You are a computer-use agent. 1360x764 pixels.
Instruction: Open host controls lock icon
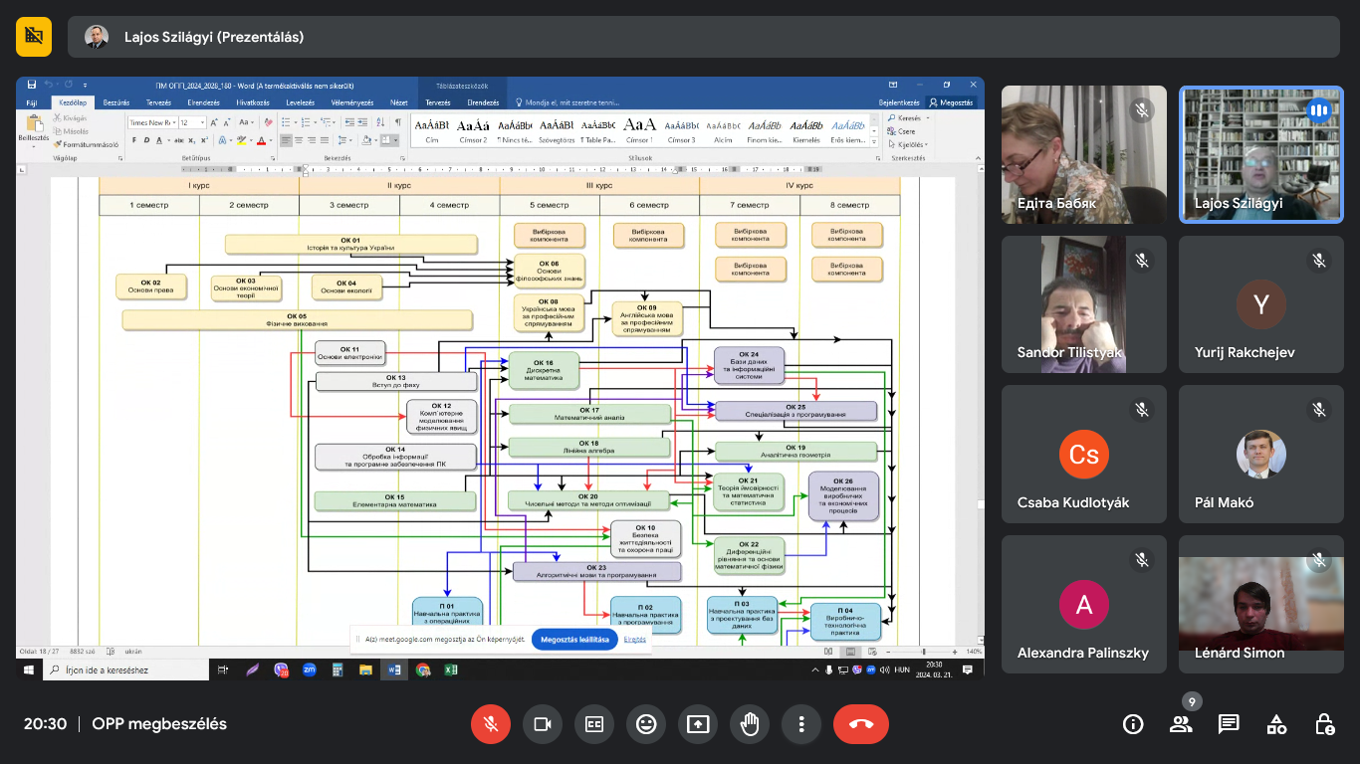[1324, 724]
